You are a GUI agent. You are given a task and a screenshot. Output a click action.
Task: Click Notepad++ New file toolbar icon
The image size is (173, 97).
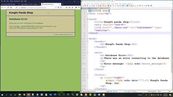pos(82,6)
